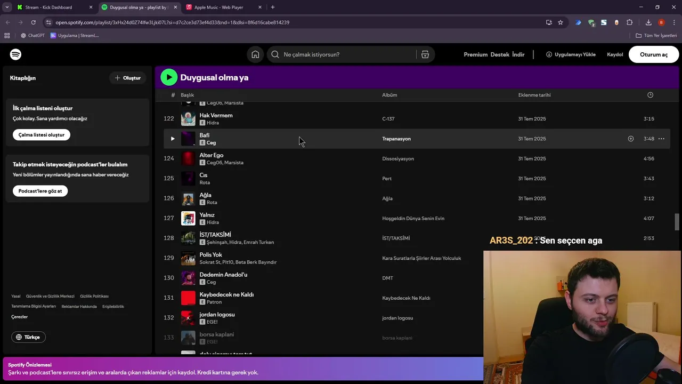
Task: Go back in browser history
Action: (x=7, y=22)
